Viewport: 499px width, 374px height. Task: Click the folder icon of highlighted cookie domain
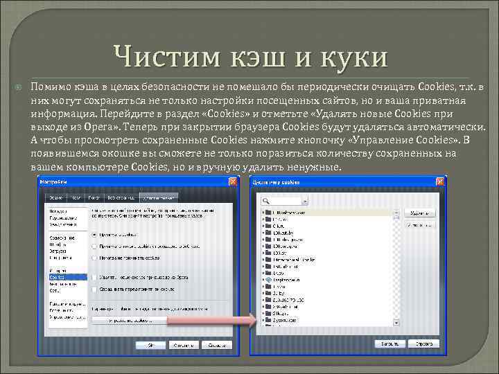tap(268, 212)
